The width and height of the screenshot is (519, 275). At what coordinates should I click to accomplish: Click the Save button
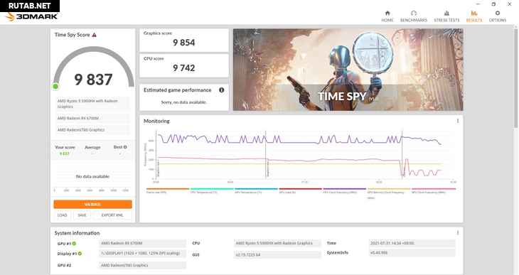(82, 215)
